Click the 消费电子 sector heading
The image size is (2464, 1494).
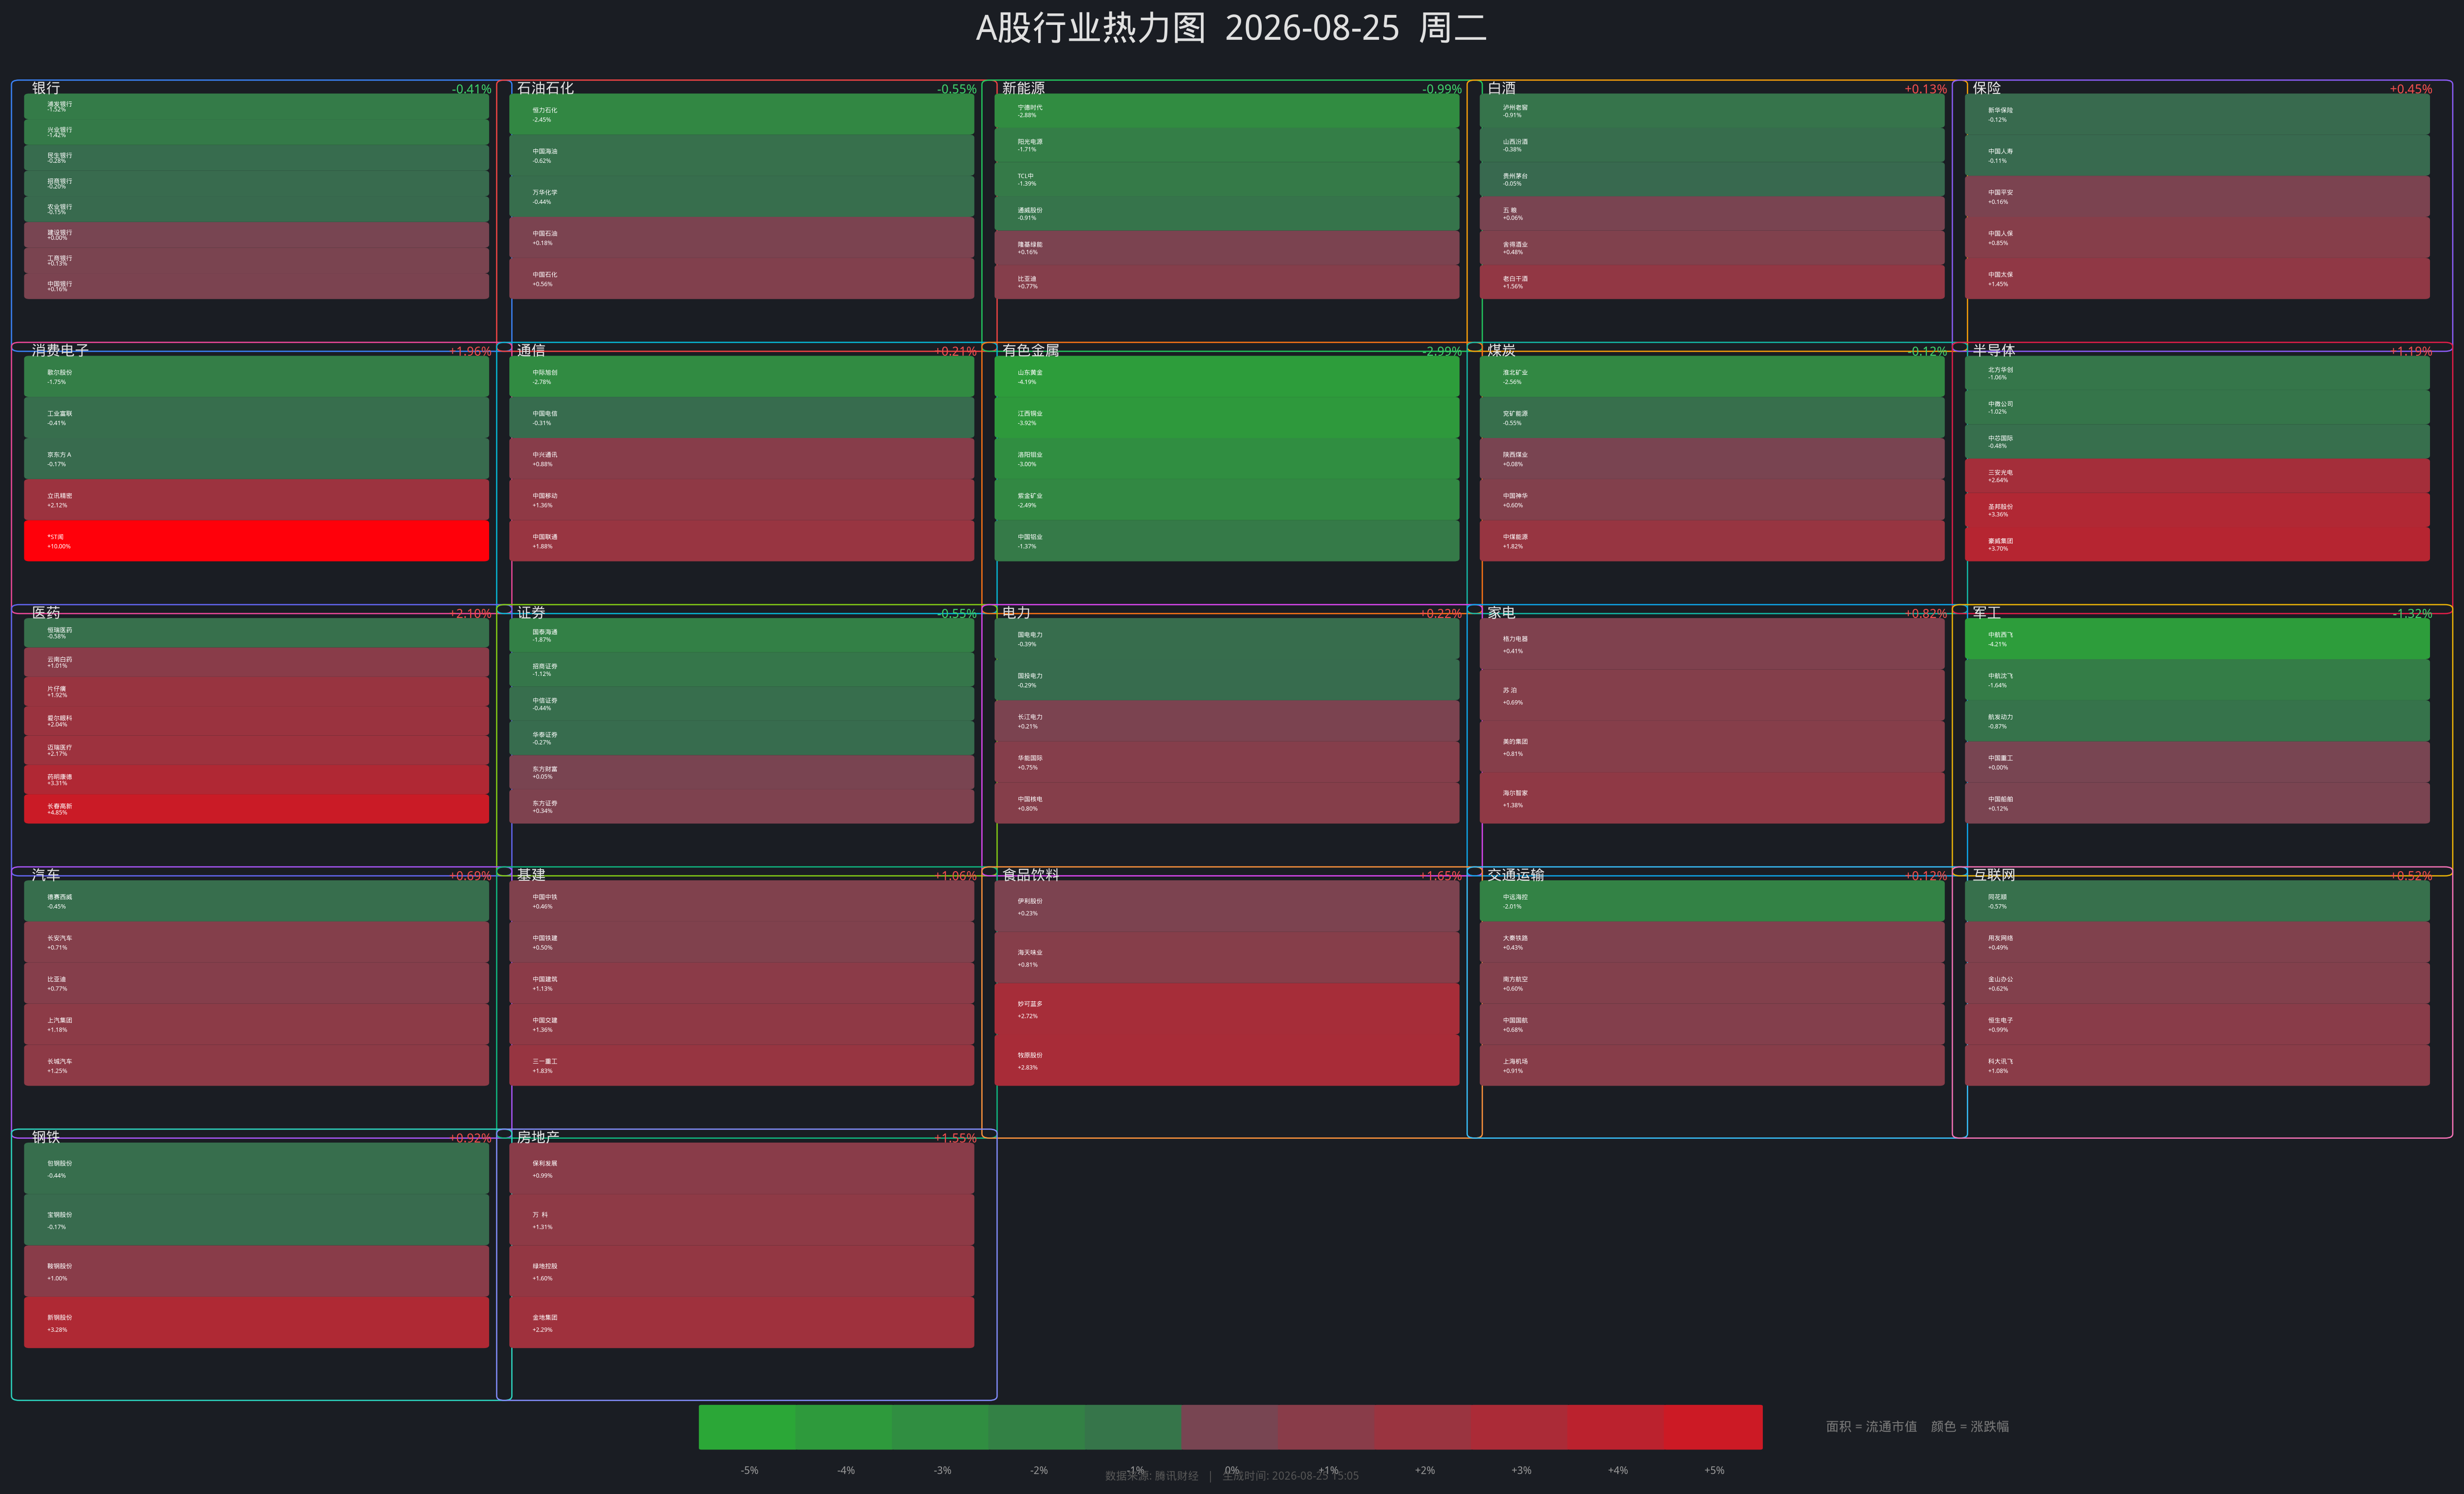point(60,350)
